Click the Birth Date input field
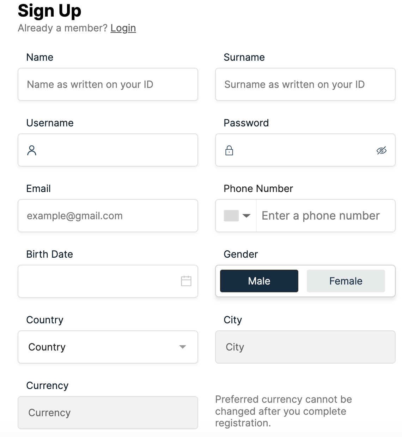The image size is (402, 437). tap(99, 281)
